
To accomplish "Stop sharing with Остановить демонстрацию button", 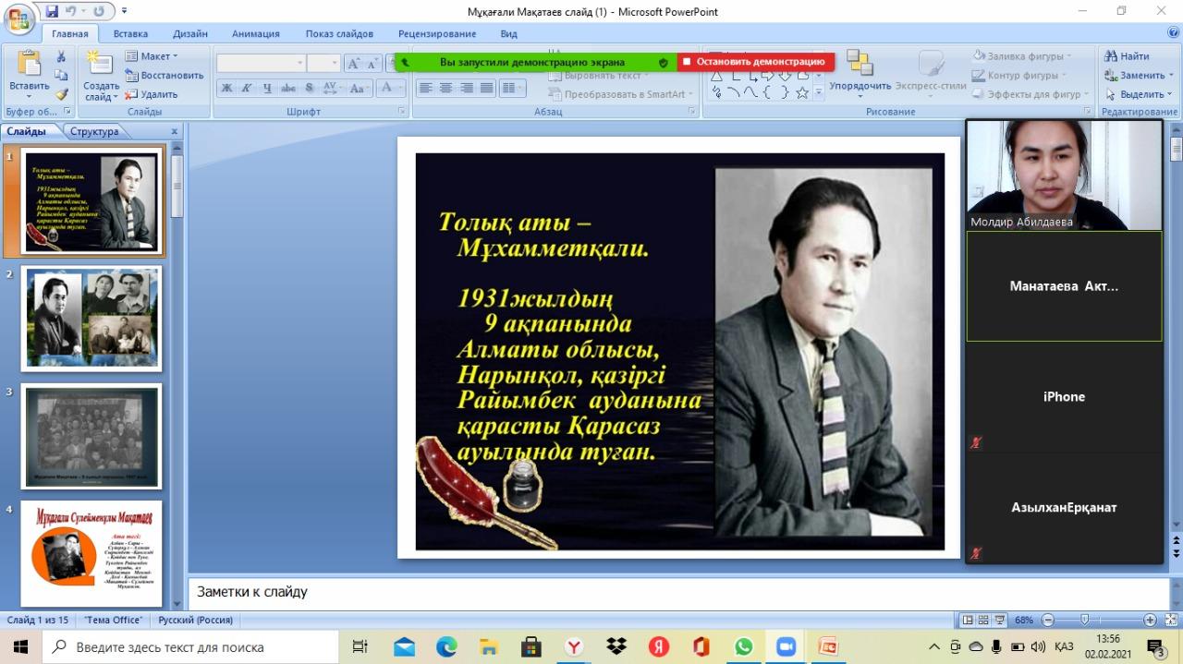I will (755, 62).
